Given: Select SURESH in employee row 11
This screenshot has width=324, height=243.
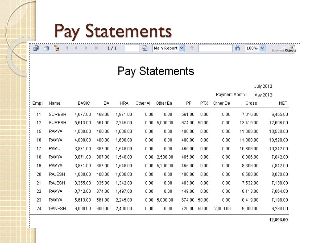Looking at the screenshot, I should [58, 114].
